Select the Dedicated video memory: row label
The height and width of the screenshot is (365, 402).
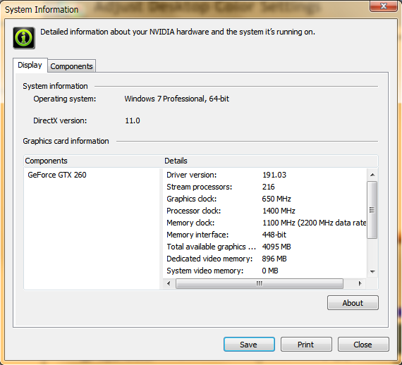[x=209, y=259]
